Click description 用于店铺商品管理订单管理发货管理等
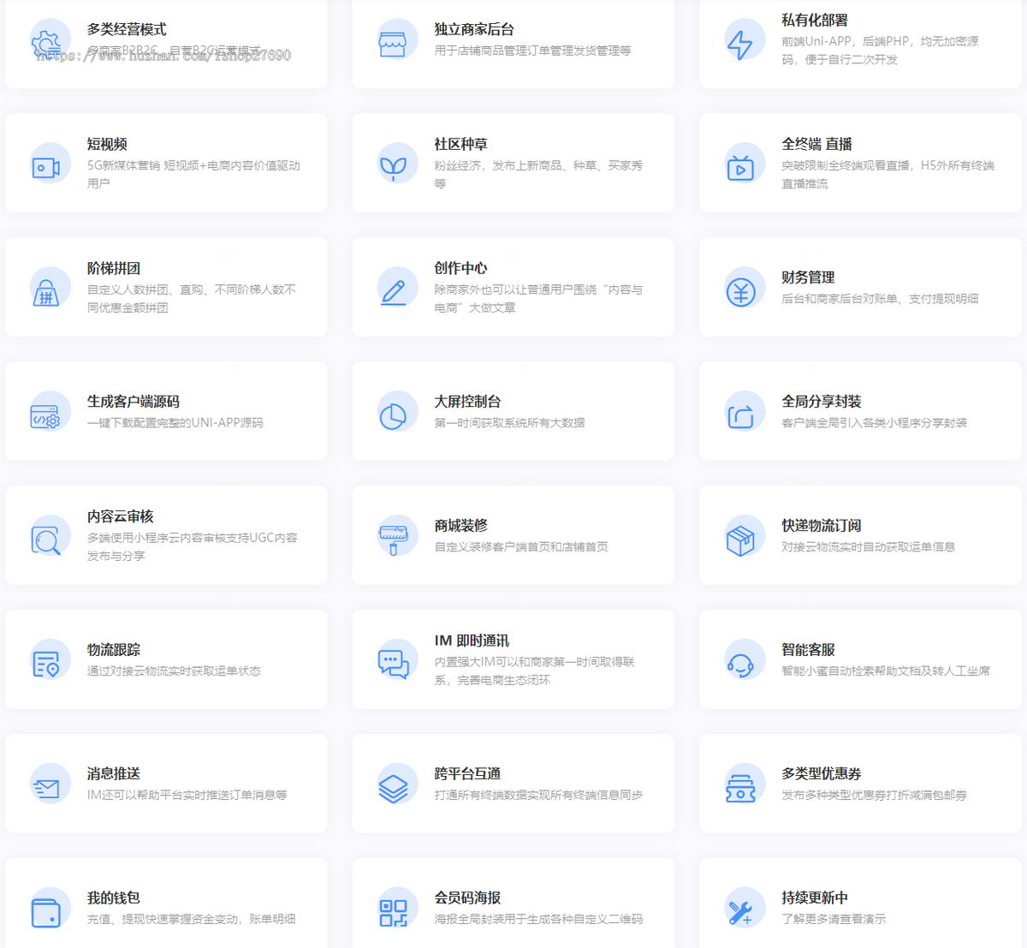 [532, 51]
